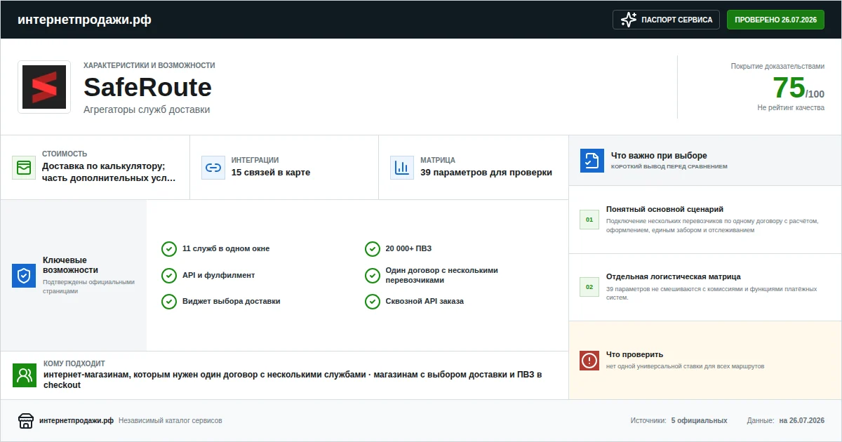Click the Агрегаторы служб доставки subtitle
This screenshot has height=442, width=842.
(x=147, y=109)
